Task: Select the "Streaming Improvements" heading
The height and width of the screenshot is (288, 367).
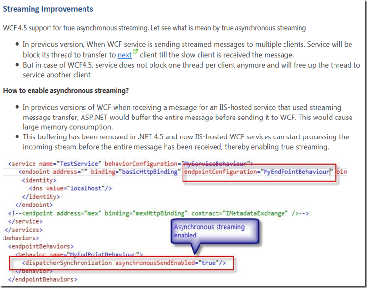Action: coord(48,9)
